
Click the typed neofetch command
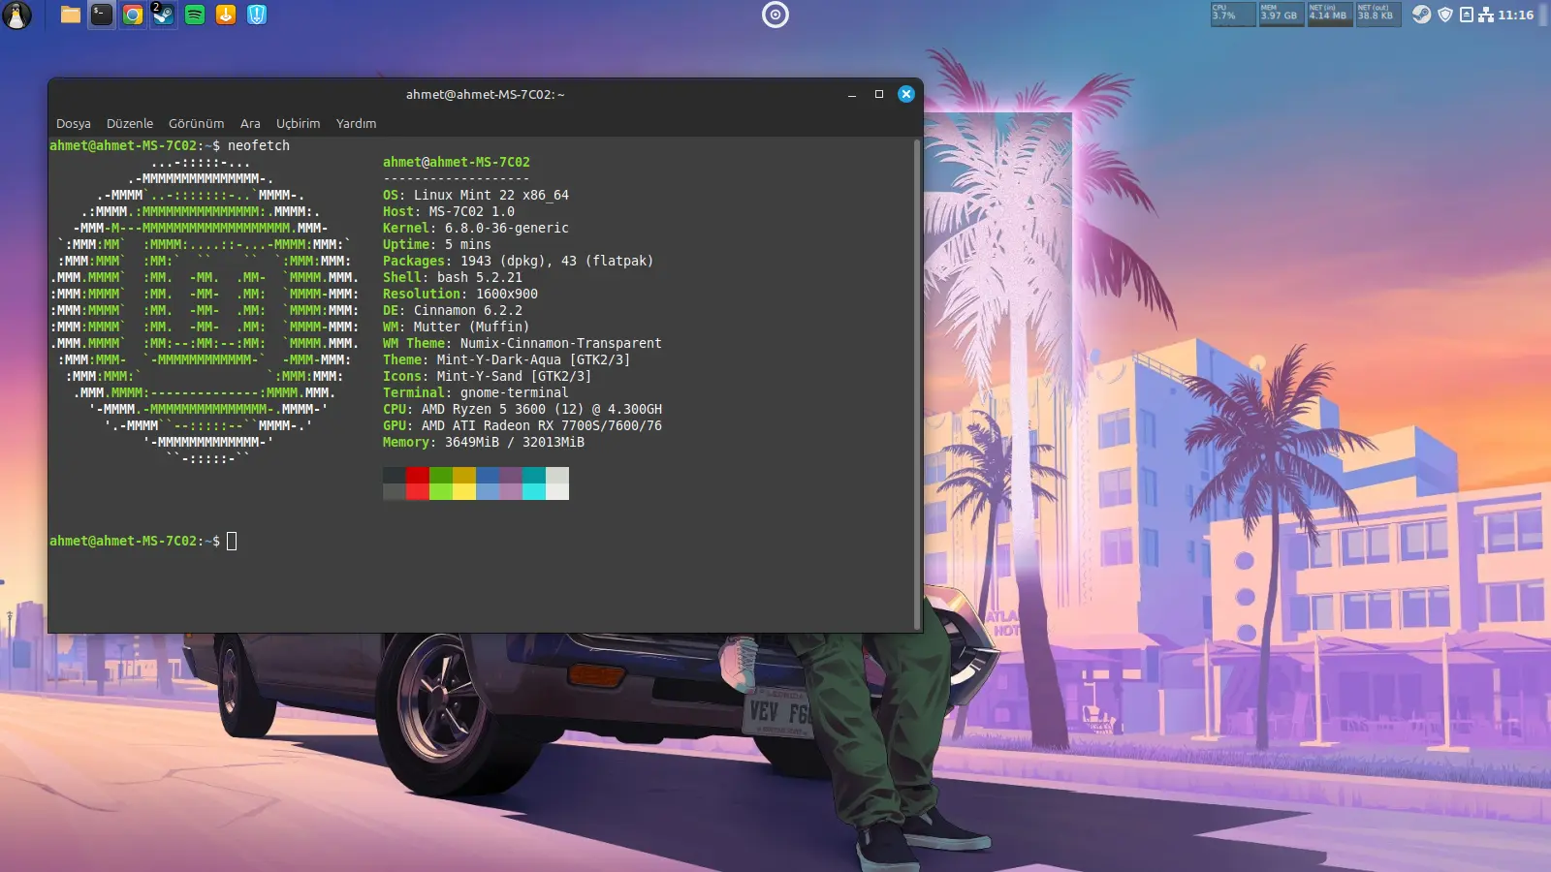pyautogui.click(x=259, y=145)
